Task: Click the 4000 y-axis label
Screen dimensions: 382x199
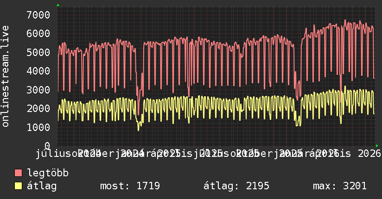Action: [x=38, y=71]
